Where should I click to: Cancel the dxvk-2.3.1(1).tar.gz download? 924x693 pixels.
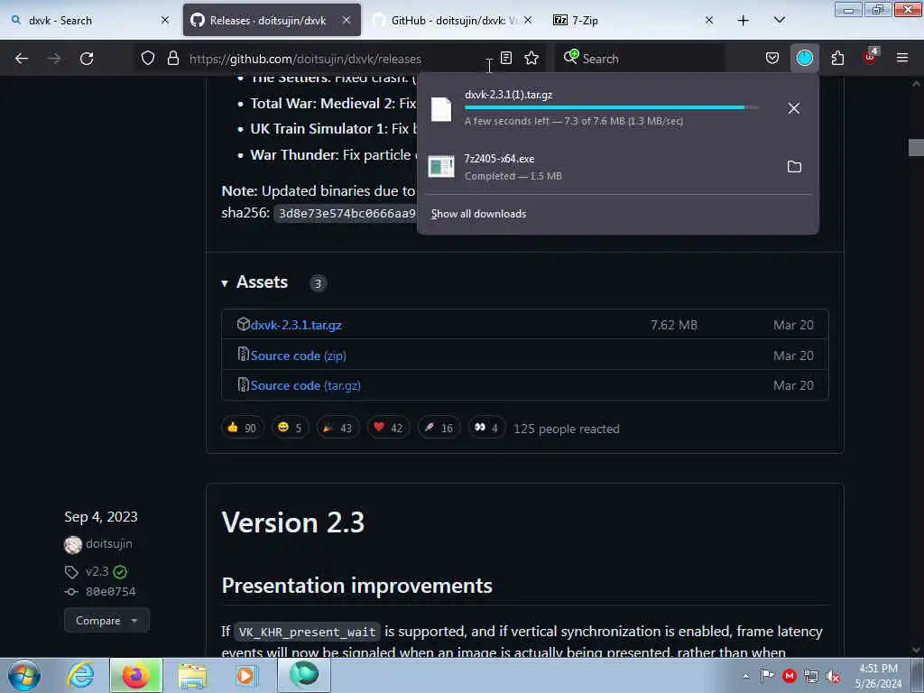tap(794, 108)
